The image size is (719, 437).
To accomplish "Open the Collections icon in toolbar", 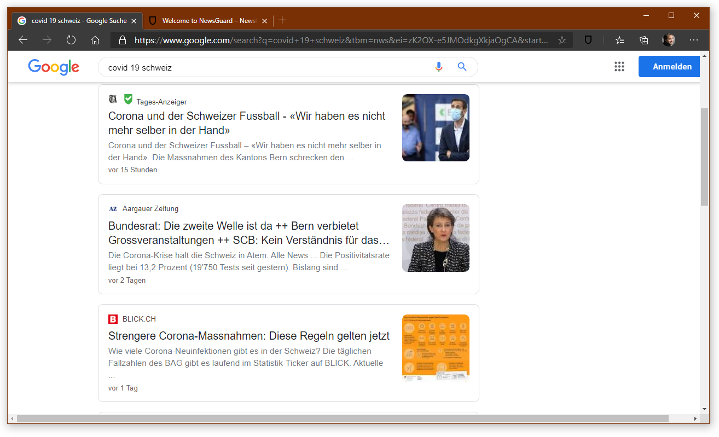I will 644,40.
